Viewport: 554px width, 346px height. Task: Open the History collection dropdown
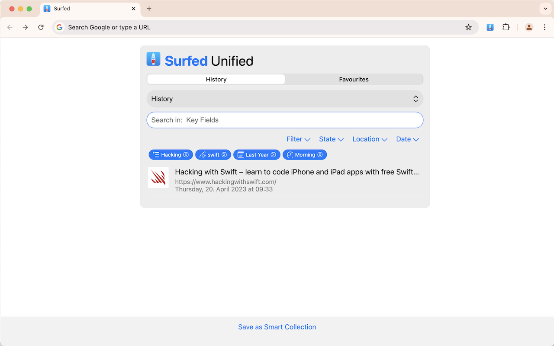[285, 99]
